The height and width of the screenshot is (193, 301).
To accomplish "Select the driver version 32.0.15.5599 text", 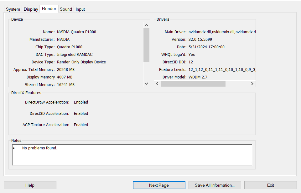I will point(200,40).
